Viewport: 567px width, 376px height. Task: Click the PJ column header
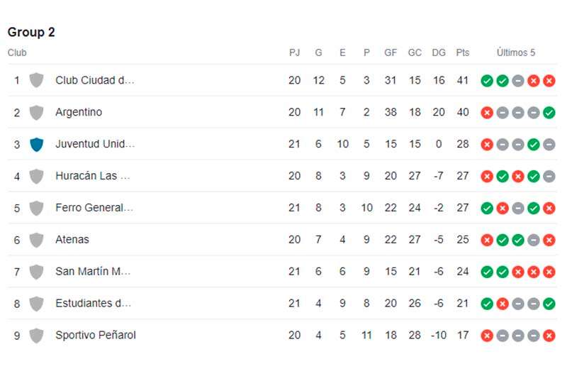[x=294, y=52]
